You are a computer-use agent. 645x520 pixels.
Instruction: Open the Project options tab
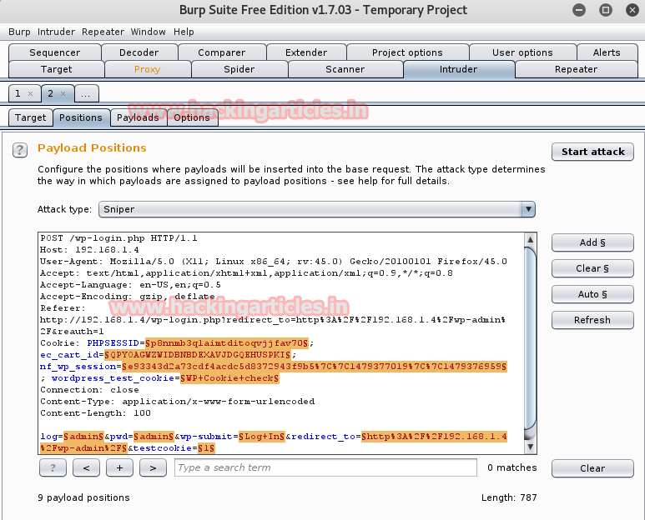pyautogui.click(x=407, y=52)
